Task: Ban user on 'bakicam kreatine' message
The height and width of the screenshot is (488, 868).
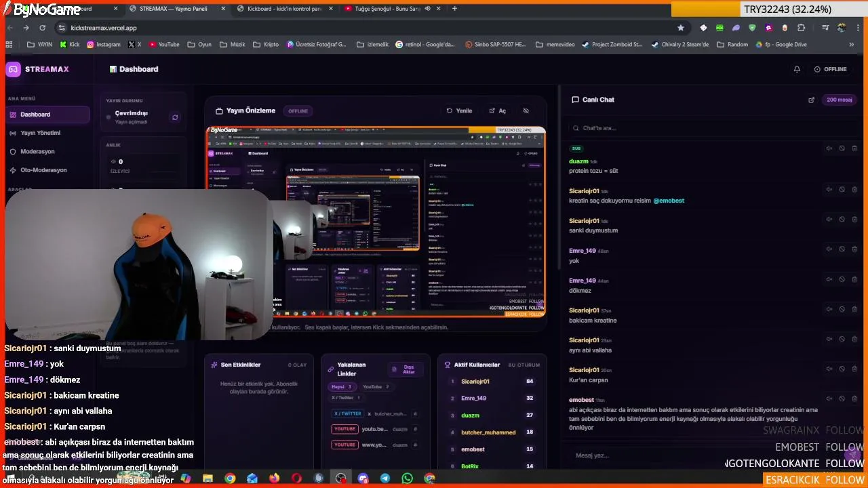Action: 842,308
